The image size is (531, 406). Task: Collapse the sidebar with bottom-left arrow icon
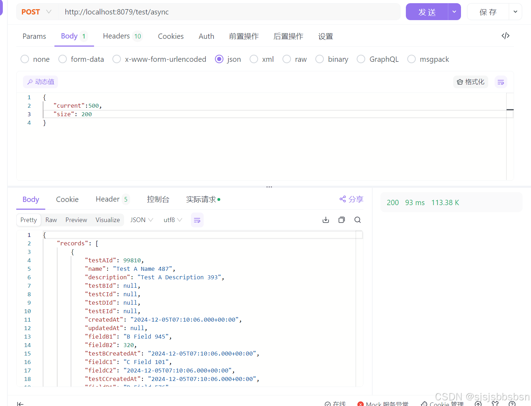pos(20,404)
